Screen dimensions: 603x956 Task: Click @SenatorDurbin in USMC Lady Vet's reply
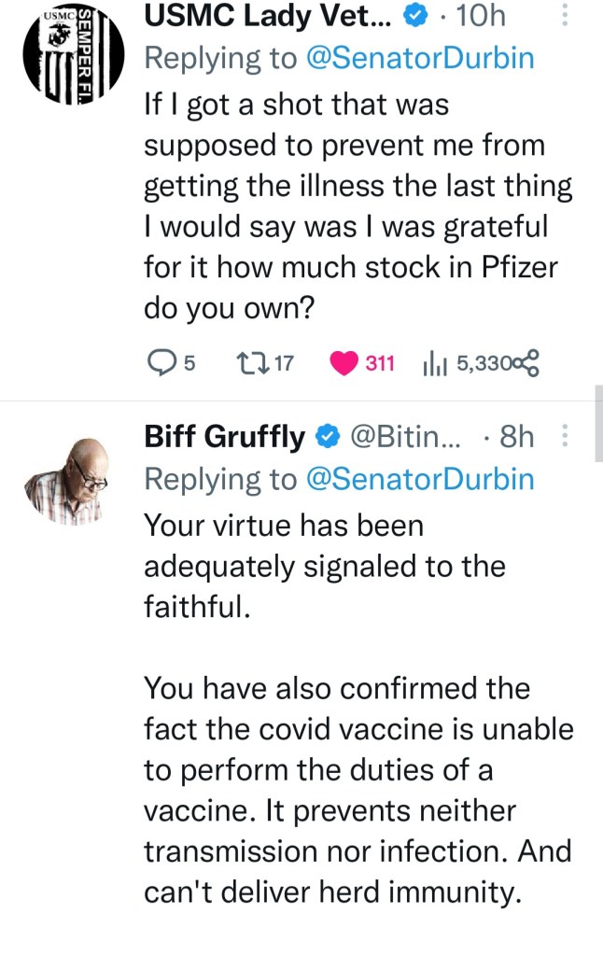click(420, 59)
